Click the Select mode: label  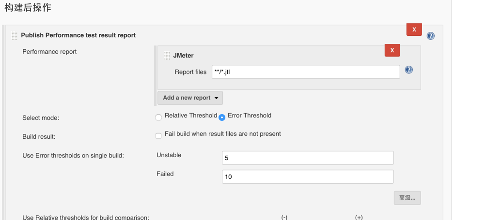[41, 118]
